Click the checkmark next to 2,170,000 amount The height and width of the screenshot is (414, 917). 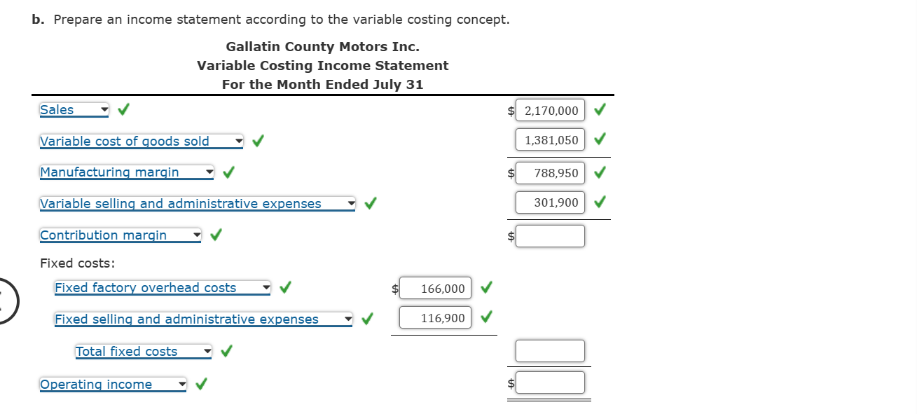point(600,110)
